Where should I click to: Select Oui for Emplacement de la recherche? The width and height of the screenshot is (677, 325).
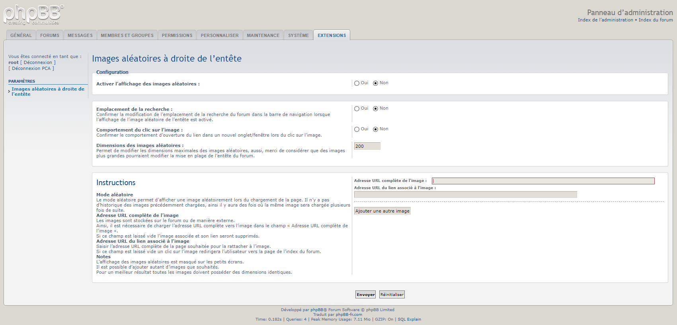[357, 109]
